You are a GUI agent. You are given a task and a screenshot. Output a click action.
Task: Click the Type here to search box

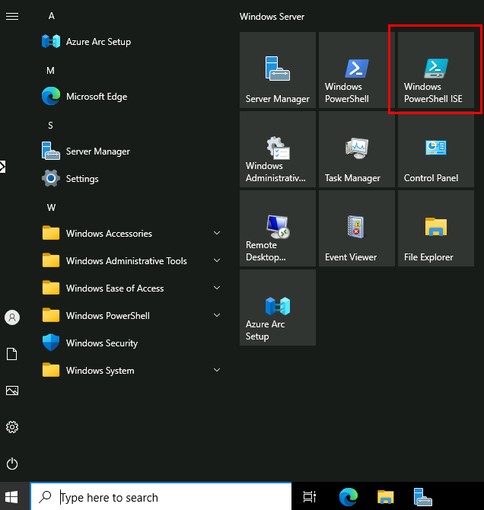161,496
